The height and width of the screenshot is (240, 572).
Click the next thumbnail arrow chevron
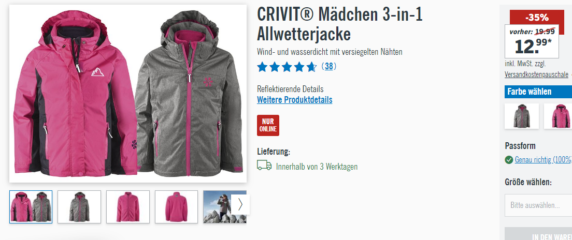tap(240, 205)
